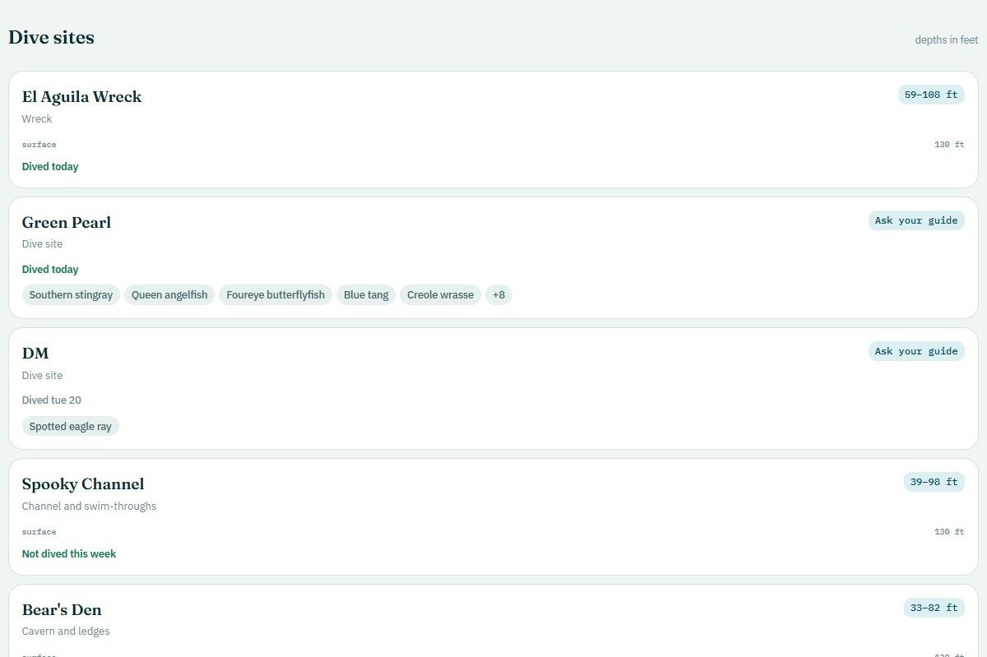Click El Aguila Wreck's 130 ft scale label
This screenshot has width=987, height=657.
click(x=949, y=145)
